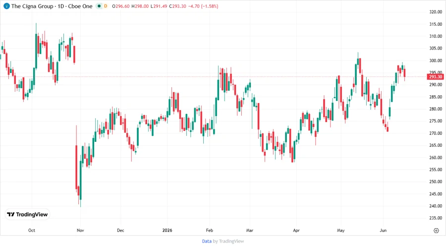
Task: Click the 315.00 price scale label
Action: 436,24
